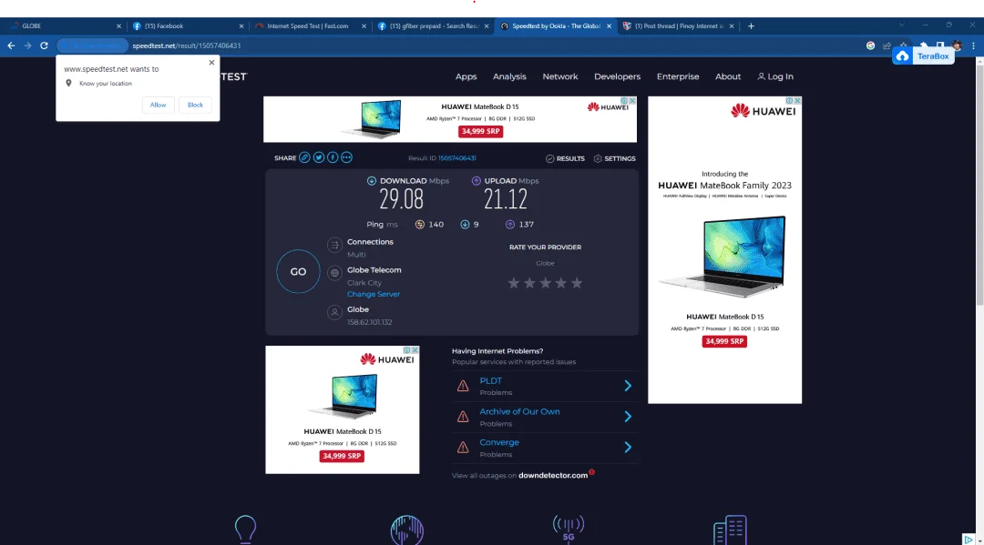
Task: Open the Google extension icon in toolbar
Action: tap(870, 45)
